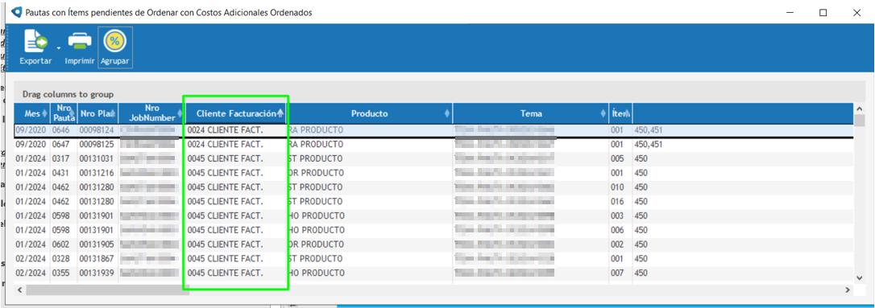This screenshot has width=875, height=308.
Task: Click plan number 00098125
Action: (96, 144)
